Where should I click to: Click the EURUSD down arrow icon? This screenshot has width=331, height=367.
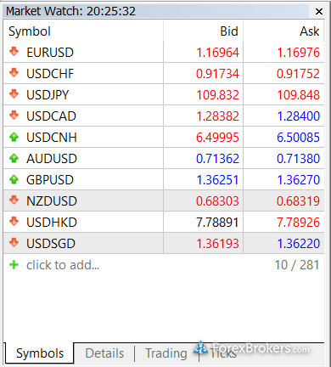coord(14,52)
